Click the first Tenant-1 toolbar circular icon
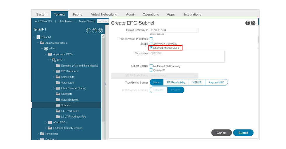Viewport: 286px width, 149px height. pos(88,30)
